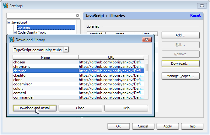Screen dimensions: 210x135
Task: Apply the settings changes
Action: click(x=168, y=126)
